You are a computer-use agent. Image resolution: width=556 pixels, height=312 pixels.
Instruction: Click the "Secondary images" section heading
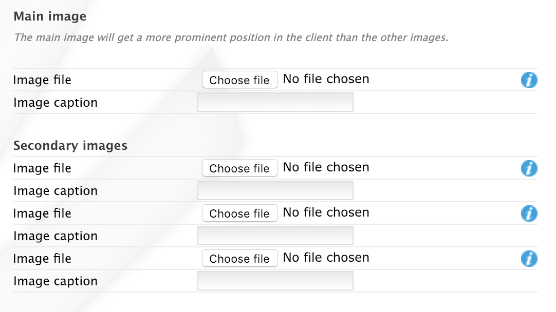point(70,146)
